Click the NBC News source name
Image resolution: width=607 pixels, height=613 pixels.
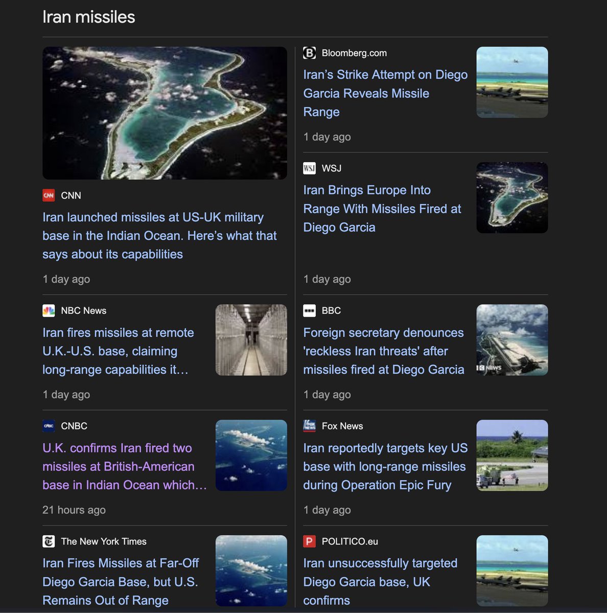point(84,311)
